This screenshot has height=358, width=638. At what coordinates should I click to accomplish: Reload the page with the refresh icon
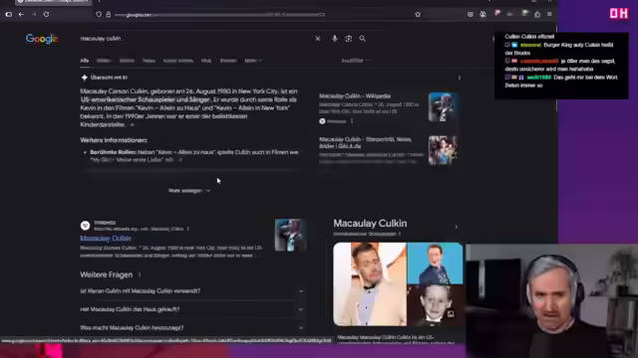point(47,14)
